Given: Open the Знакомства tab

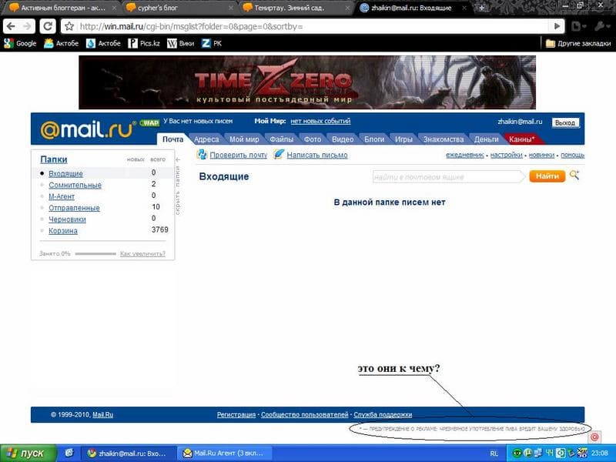Looking at the screenshot, I should [x=444, y=139].
